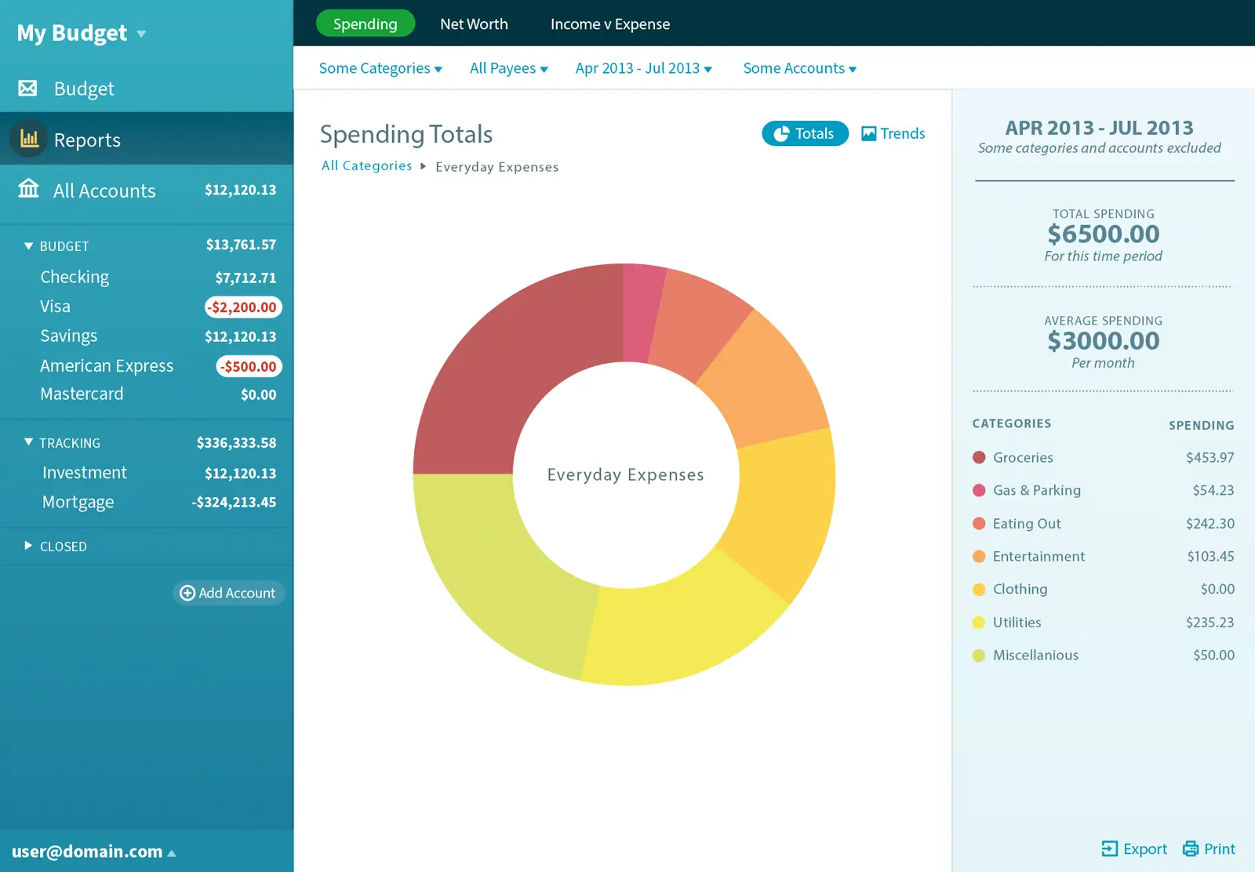Select the Trends chart icon
Viewport: 1255px width, 872px height.
tap(868, 133)
